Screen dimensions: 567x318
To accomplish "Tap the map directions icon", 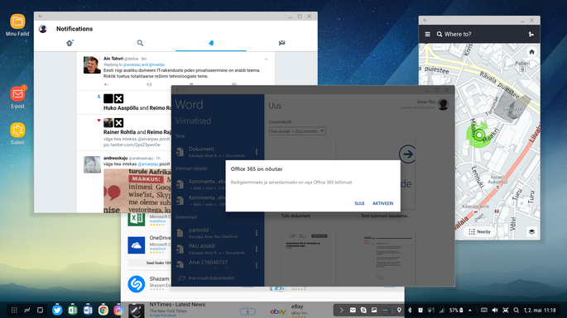I will (531, 35).
